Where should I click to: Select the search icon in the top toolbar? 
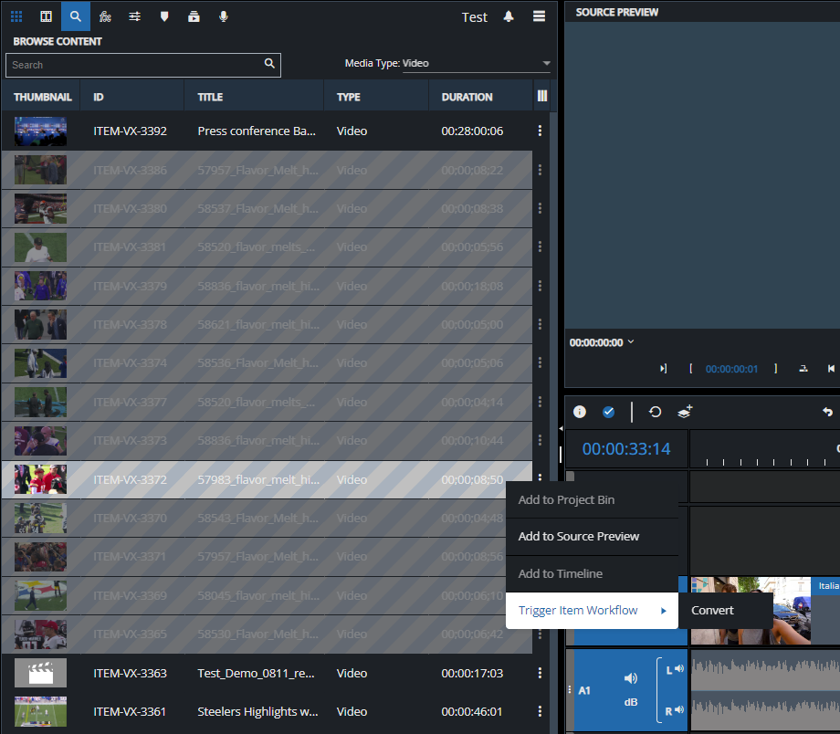pos(76,16)
